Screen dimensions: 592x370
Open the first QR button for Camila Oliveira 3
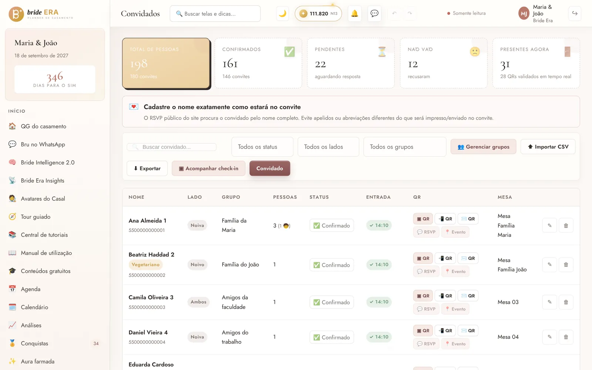point(423,296)
